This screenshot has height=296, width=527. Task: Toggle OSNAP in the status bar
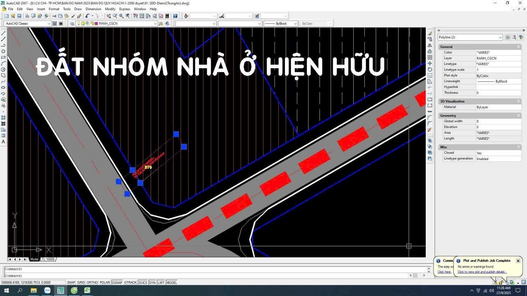tap(117, 282)
